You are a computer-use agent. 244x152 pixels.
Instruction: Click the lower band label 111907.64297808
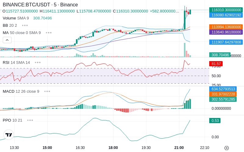click(x=226, y=42)
